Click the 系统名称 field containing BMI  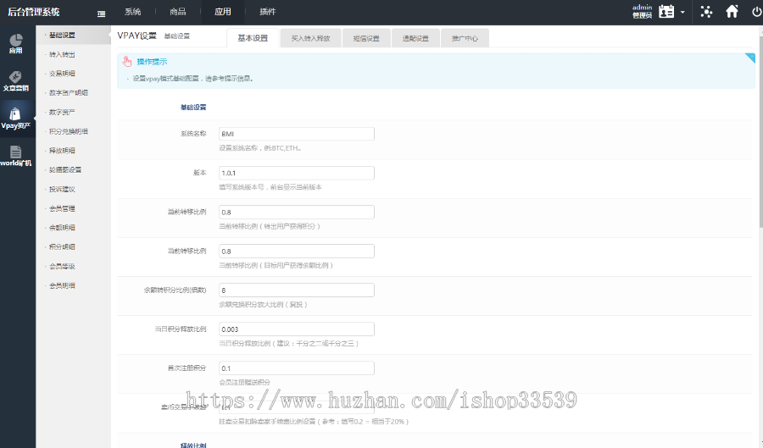point(297,134)
